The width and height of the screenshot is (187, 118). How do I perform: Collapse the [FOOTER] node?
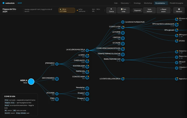[57, 94]
